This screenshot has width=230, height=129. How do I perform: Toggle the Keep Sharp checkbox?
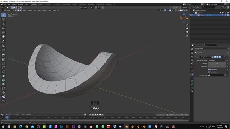[209, 69]
